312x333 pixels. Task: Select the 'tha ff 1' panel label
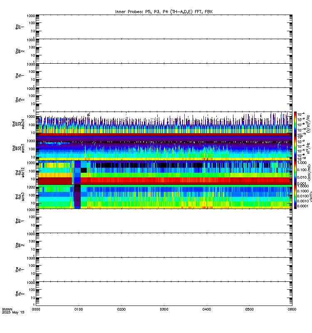pos(20,27)
